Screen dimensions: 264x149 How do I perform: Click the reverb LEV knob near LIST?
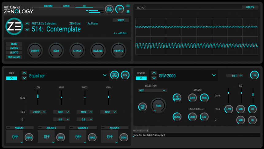pyautogui.click(x=254, y=75)
